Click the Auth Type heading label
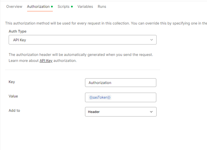The image size is (207, 150). pyautogui.click(x=18, y=32)
